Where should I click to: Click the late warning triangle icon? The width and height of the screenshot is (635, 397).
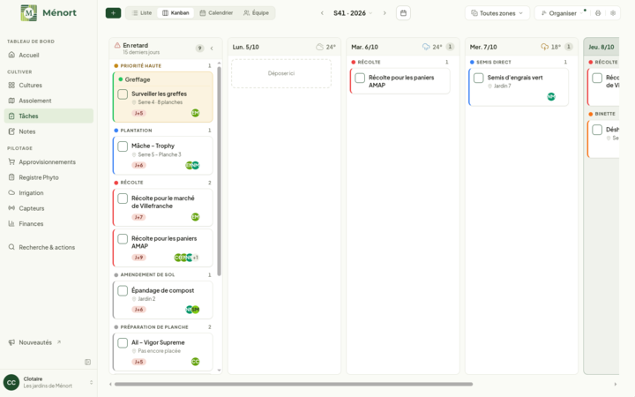click(117, 45)
